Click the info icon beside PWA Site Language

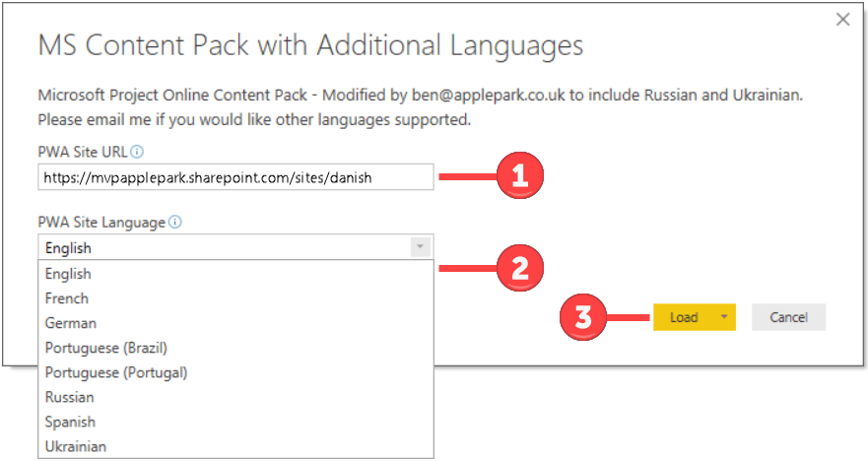click(x=175, y=223)
